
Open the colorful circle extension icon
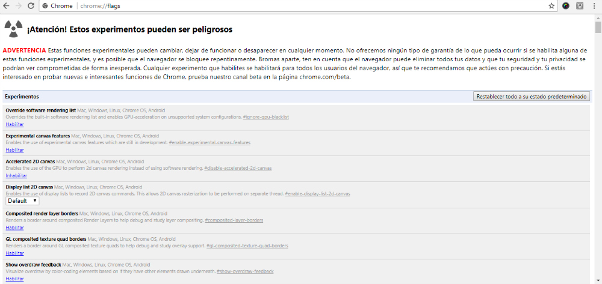pyautogui.click(x=566, y=6)
